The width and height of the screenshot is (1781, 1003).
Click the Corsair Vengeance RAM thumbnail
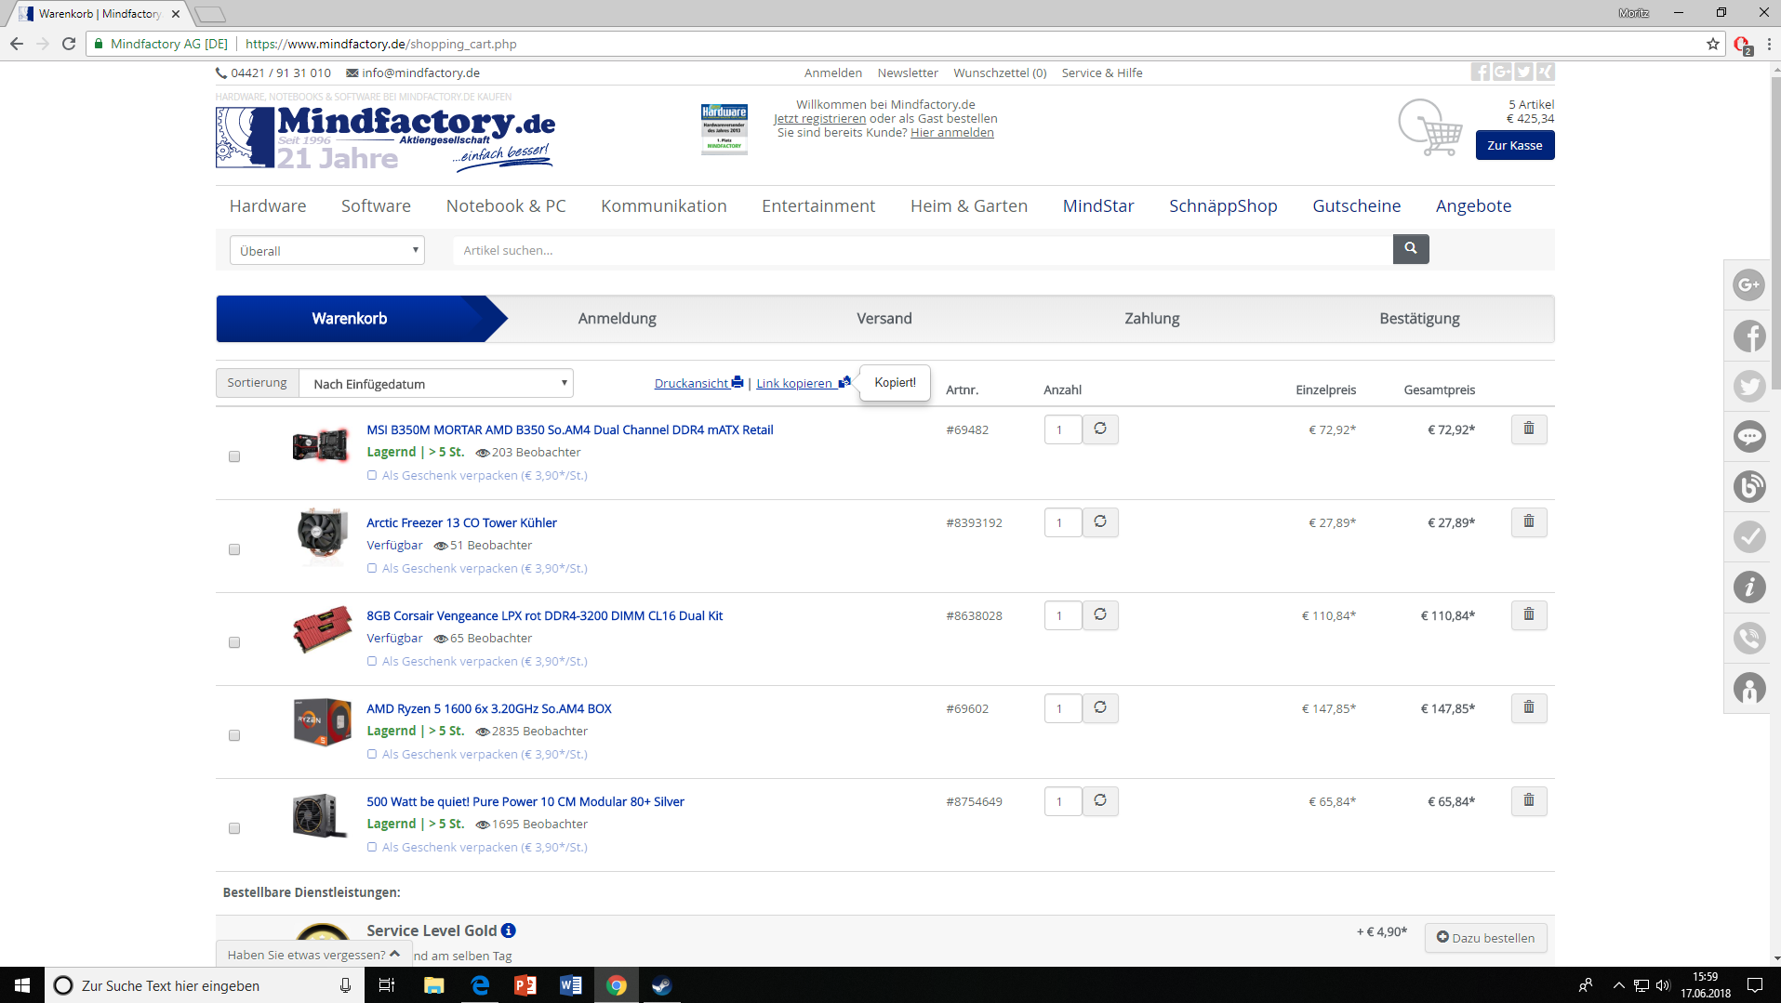(x=322, y=629)
